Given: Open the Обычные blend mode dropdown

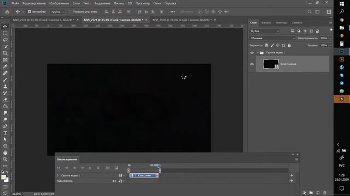Looking at the screenshot, I should pyautogui.click(x=272, y=38).
